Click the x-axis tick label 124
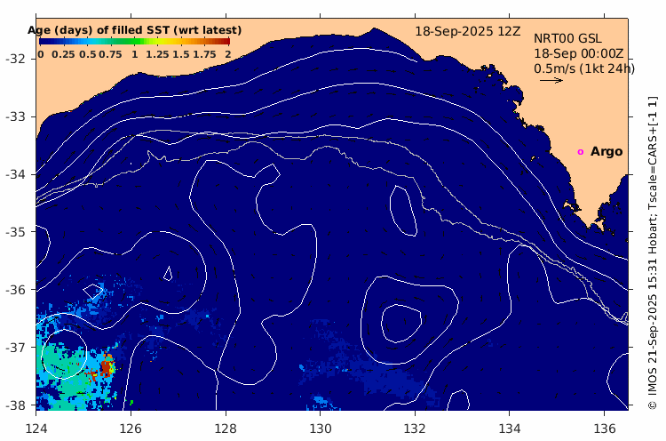The width and height of the screenshot is (666, 441). coord(36,429)
